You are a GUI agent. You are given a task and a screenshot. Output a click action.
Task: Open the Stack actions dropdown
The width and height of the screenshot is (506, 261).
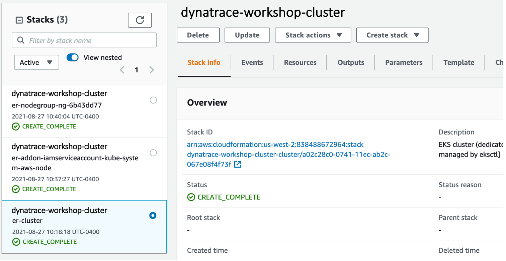click(313, 35)
